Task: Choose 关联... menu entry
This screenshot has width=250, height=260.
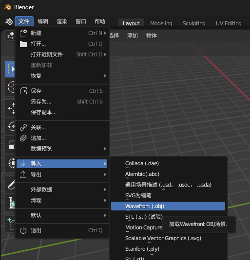Action: point(62,127)
